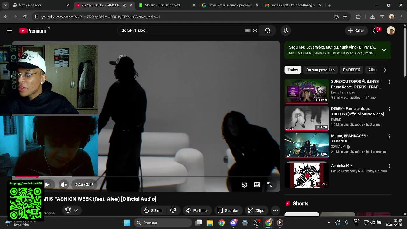407x229 pixels.
Task: Switch to no subject Gmail tab
Action: pyautogui.click(x=293, y=5)
